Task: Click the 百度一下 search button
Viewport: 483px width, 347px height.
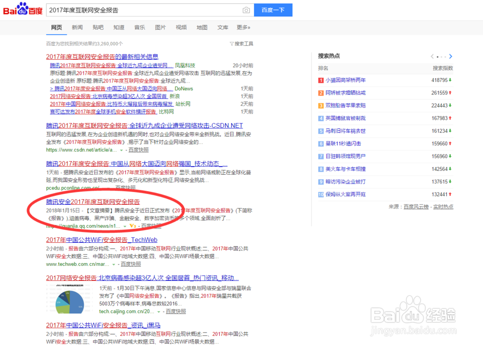Action: pos(273,10)
